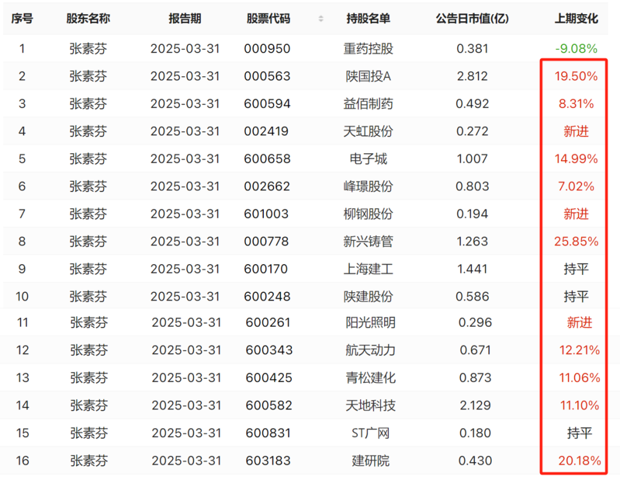
Task: Click stock code 600658
Action: (x=267, y=159)
